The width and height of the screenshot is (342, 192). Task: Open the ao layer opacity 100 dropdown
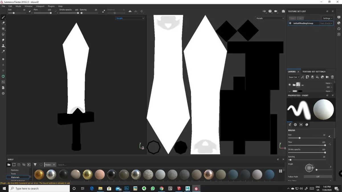329,87
